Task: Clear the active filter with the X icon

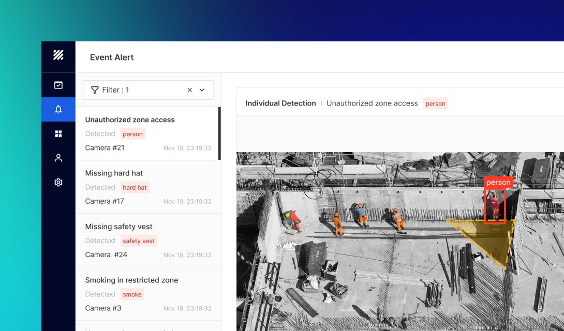Action: 189,89
